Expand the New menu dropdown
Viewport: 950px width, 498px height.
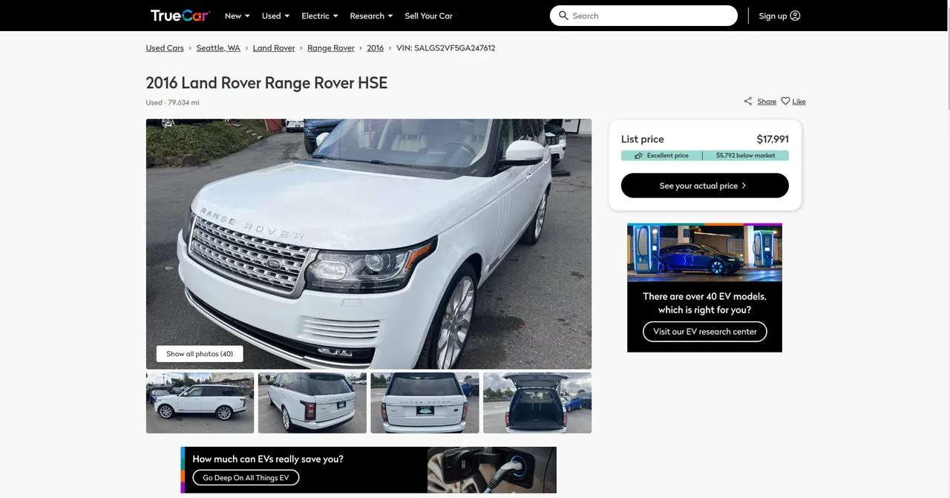(x=237, y=16)
